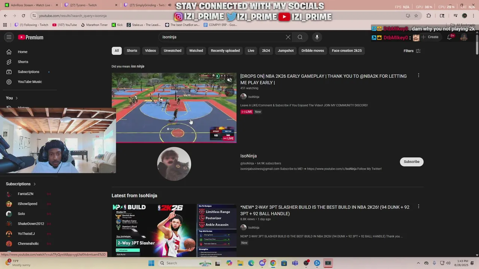Select the Face creation 2k25 chip

coord(347,50)
